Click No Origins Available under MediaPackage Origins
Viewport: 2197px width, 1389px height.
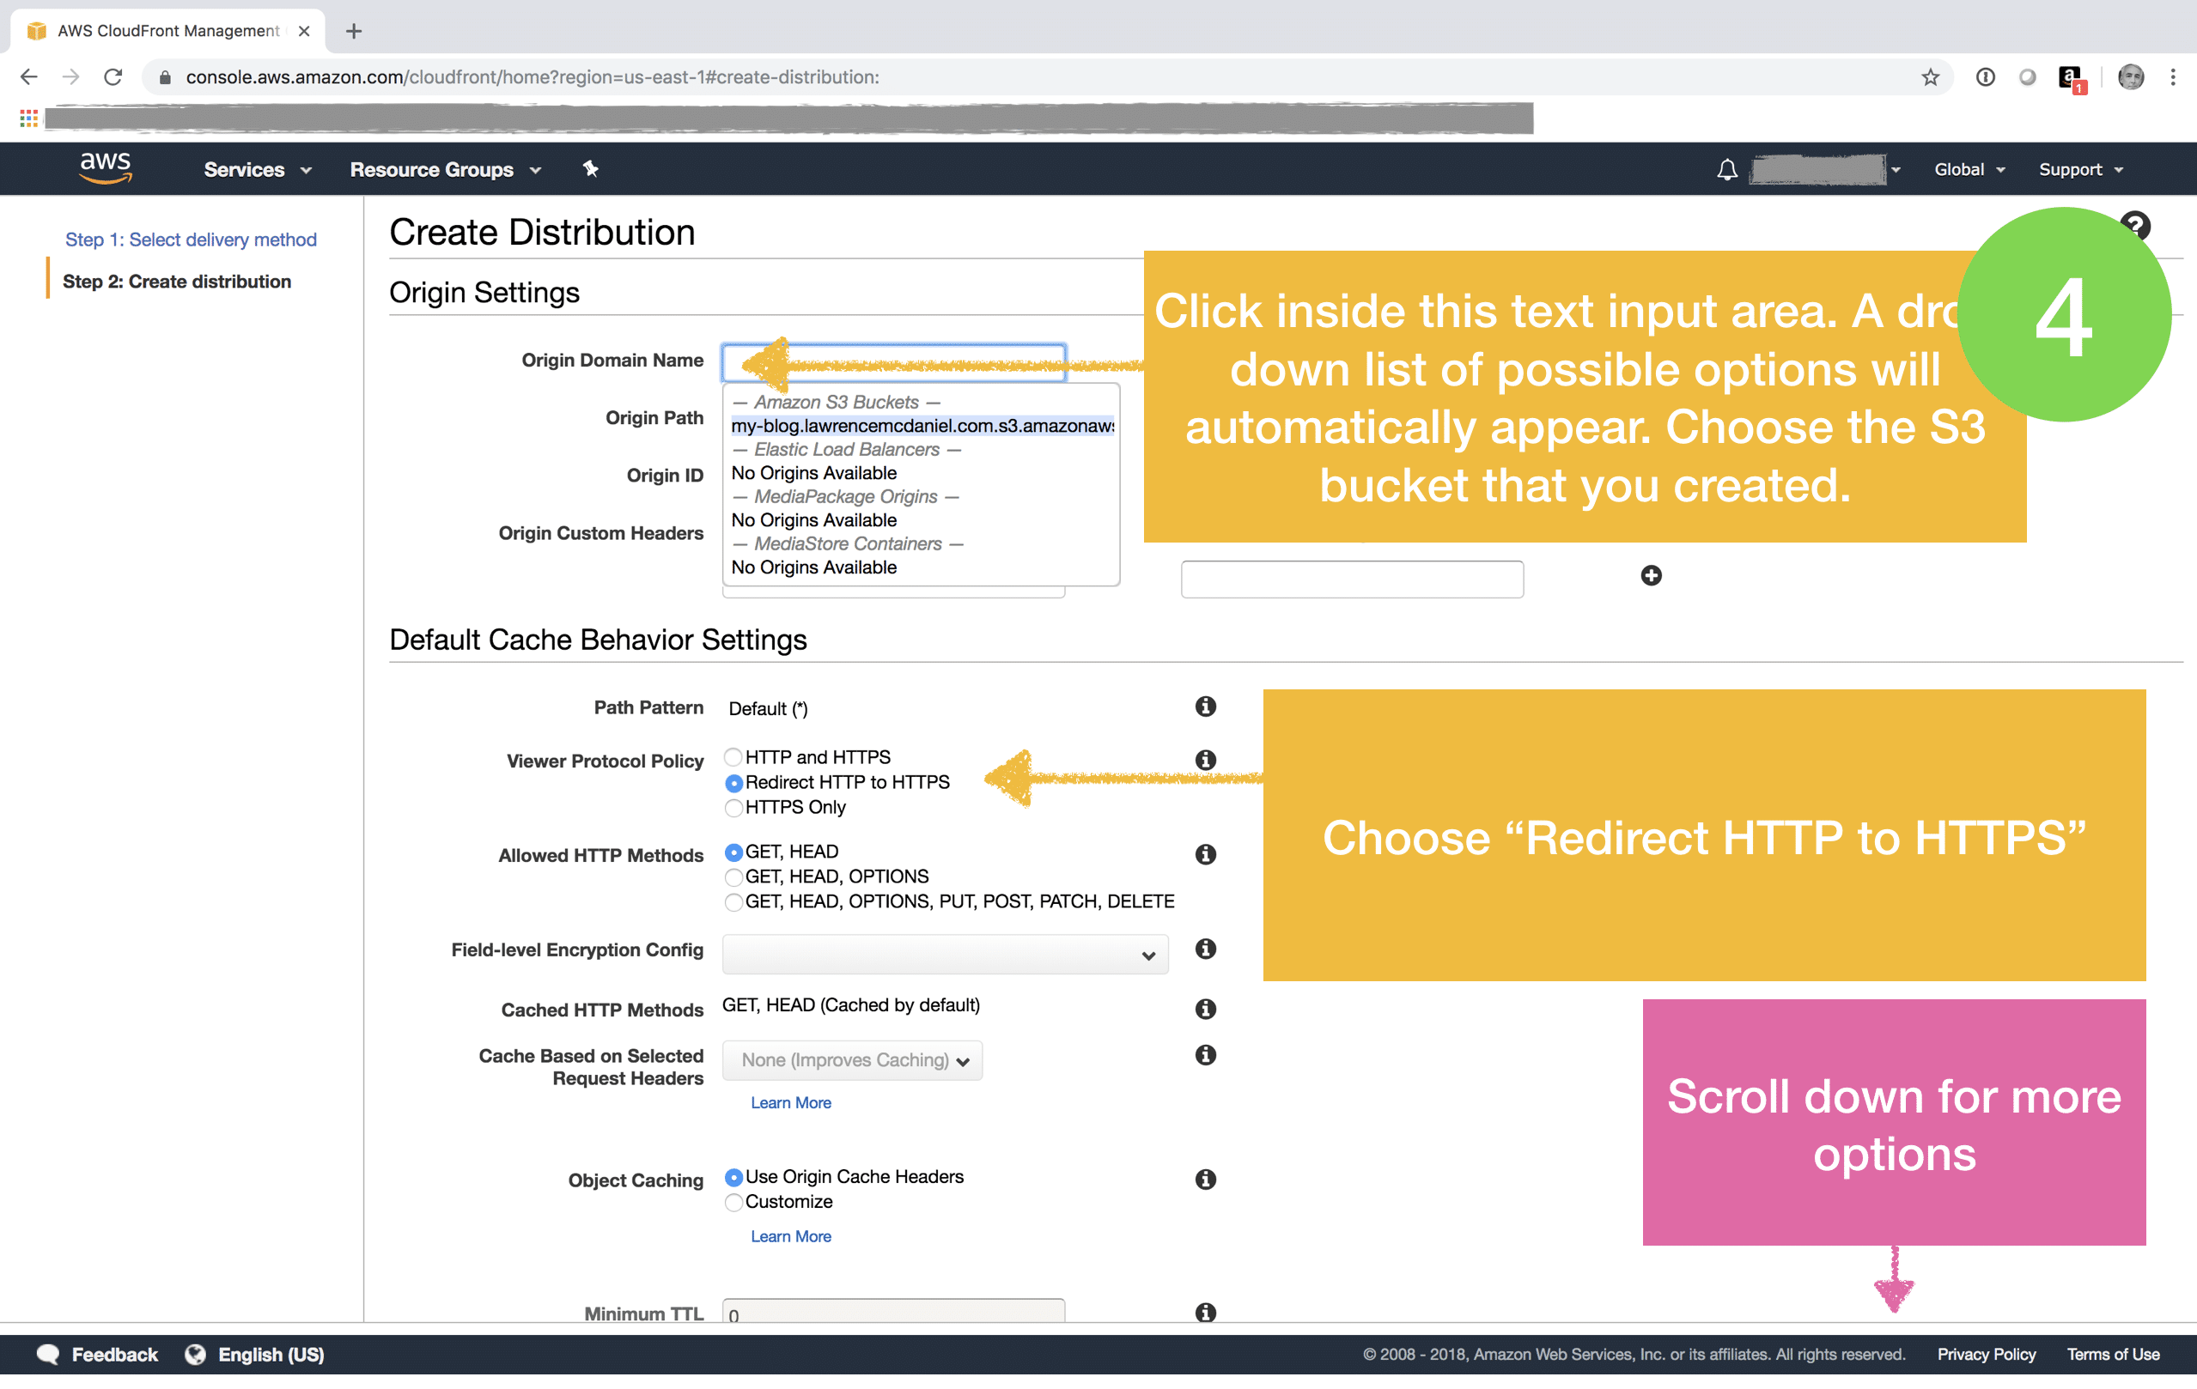(813, 520)
